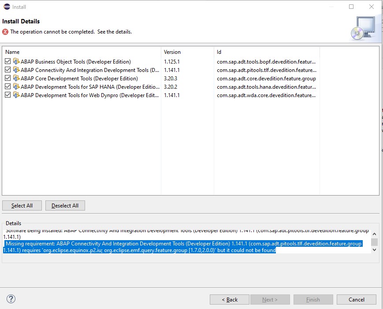383x309 pixels.
Task: Uncheck ABAP Core Development Tools checkbox
Action: pyautogui.click(x=8, y=78)
